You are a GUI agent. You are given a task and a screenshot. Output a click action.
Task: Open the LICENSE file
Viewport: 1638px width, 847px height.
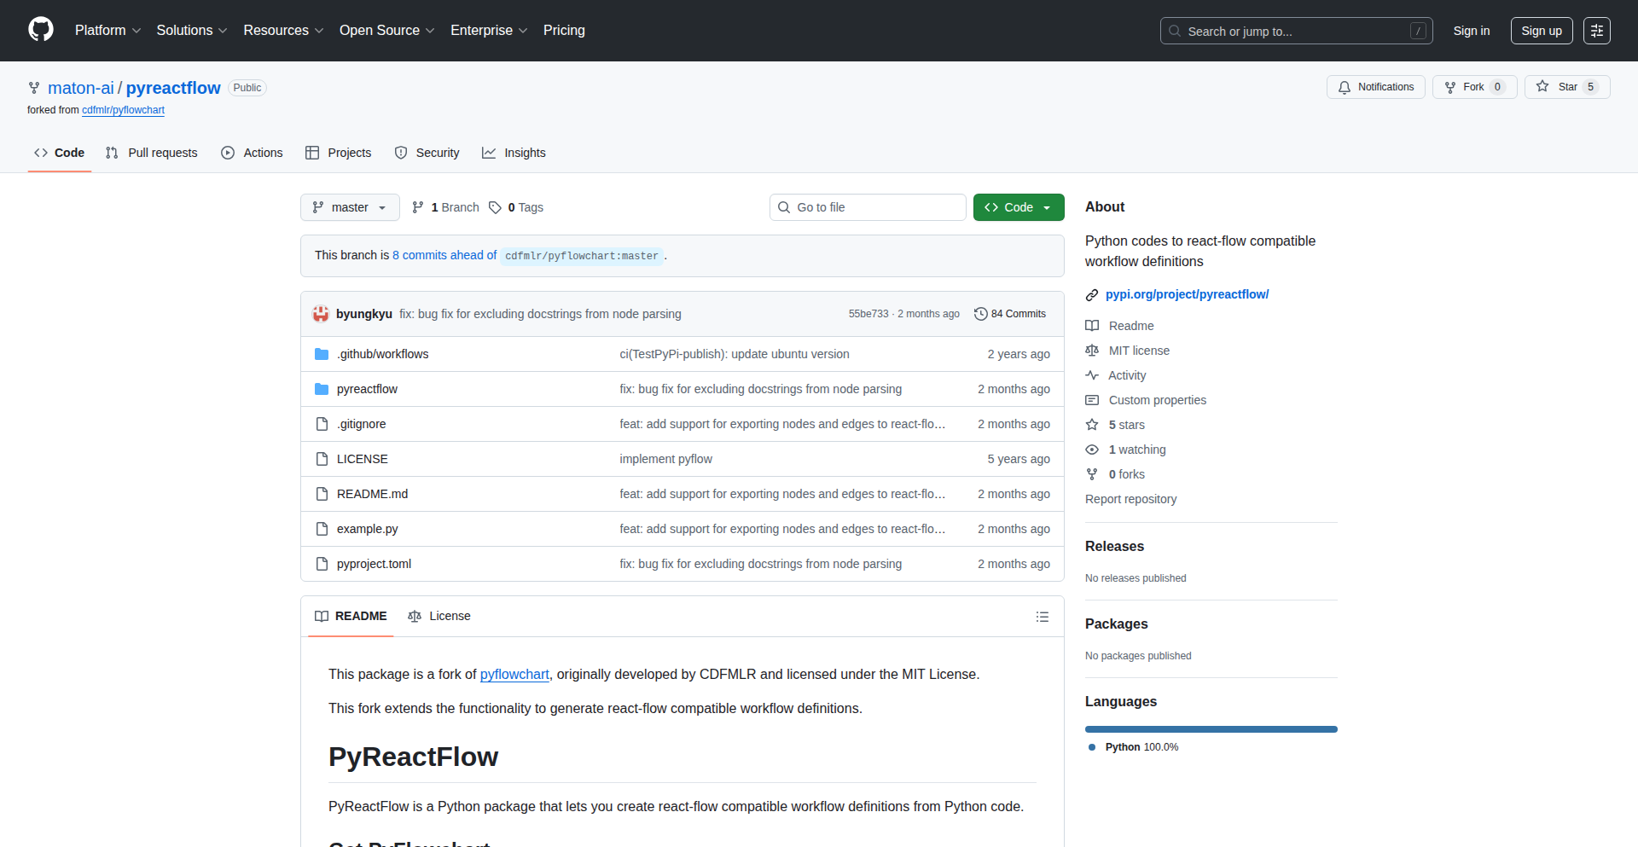click(362, 459)
